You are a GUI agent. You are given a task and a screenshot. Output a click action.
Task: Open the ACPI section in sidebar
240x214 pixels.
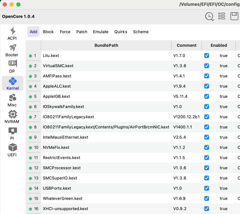12,33
